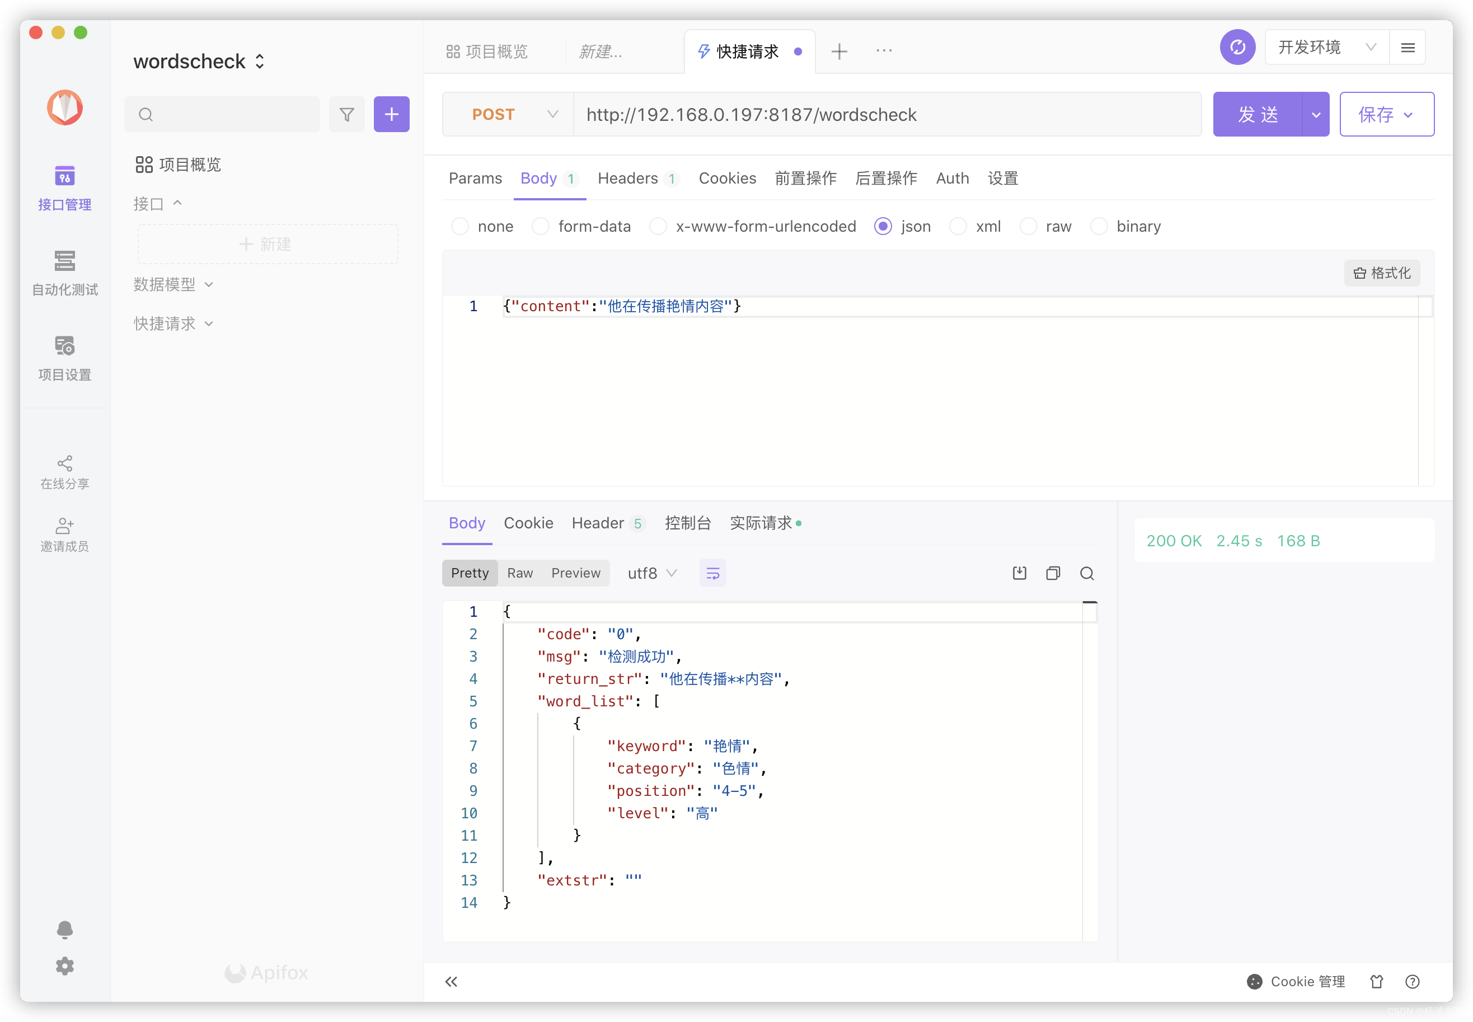The image size is (1473, 1022).
Task: Expand the 发送 dropdown arrow
Action: [x=1315, y=113]
